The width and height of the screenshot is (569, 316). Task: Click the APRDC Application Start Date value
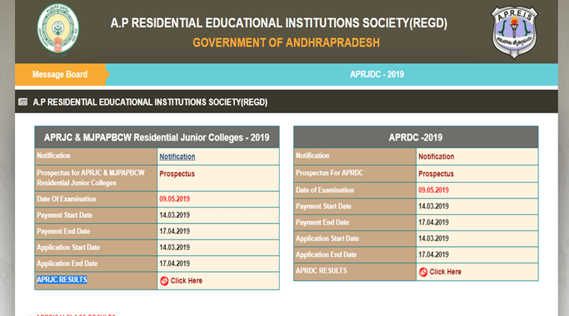click(433, 238)
